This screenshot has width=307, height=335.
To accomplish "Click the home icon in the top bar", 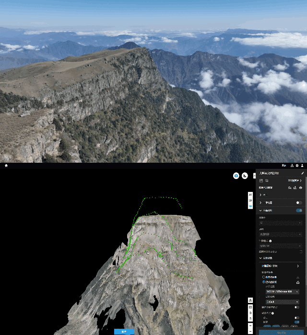I will (x=6, y=166).
